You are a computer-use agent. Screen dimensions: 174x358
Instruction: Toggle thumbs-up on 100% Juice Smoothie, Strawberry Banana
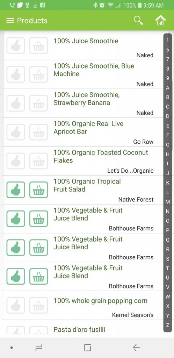[16, 103]
